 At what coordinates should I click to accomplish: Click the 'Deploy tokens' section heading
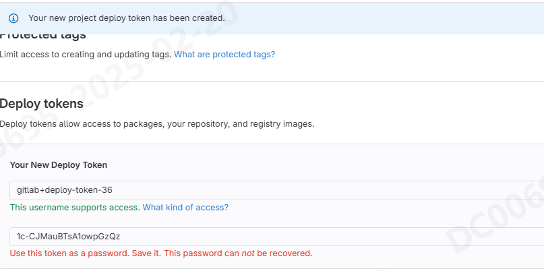click(42, 104)
